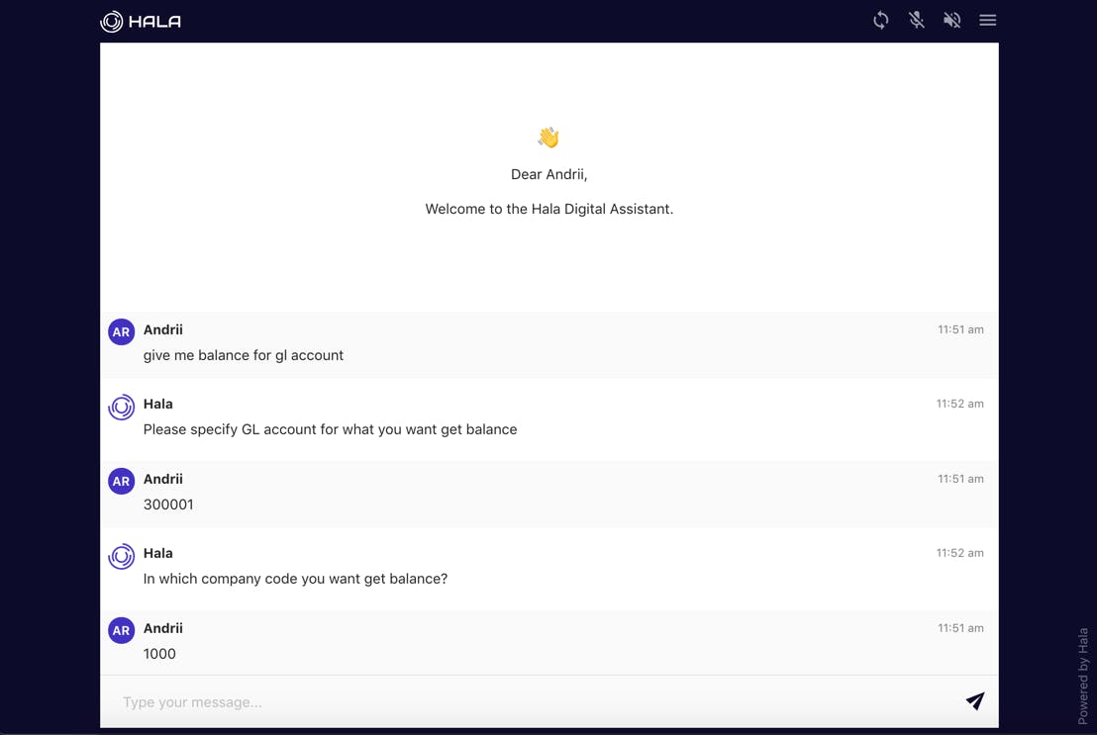Click the refresh conversation icon
1097x735 pixels.
[x=881, y=21]
